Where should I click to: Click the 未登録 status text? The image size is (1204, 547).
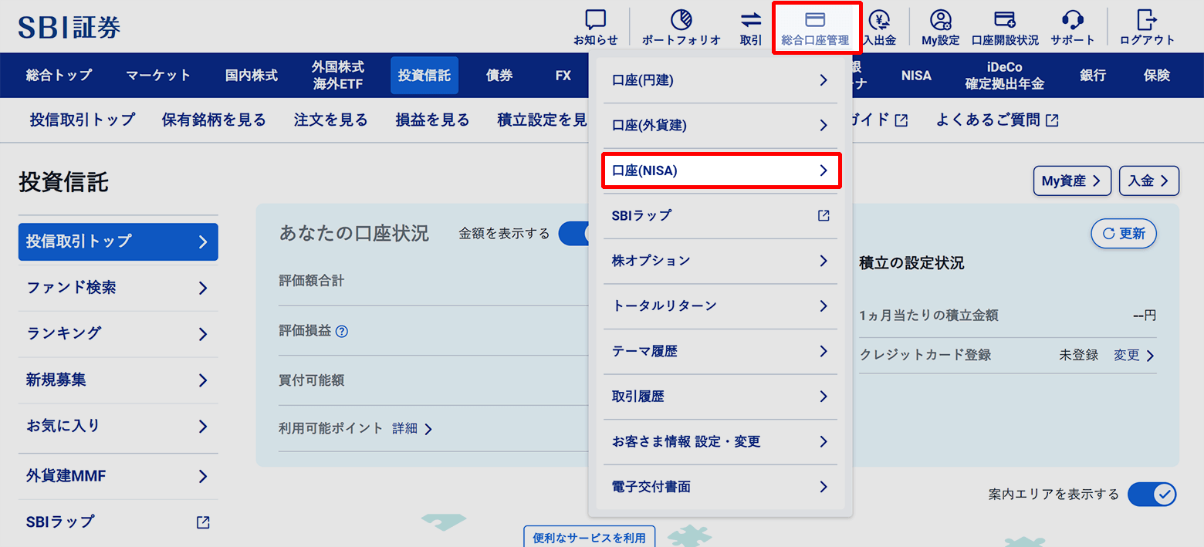coord(1079,356)
